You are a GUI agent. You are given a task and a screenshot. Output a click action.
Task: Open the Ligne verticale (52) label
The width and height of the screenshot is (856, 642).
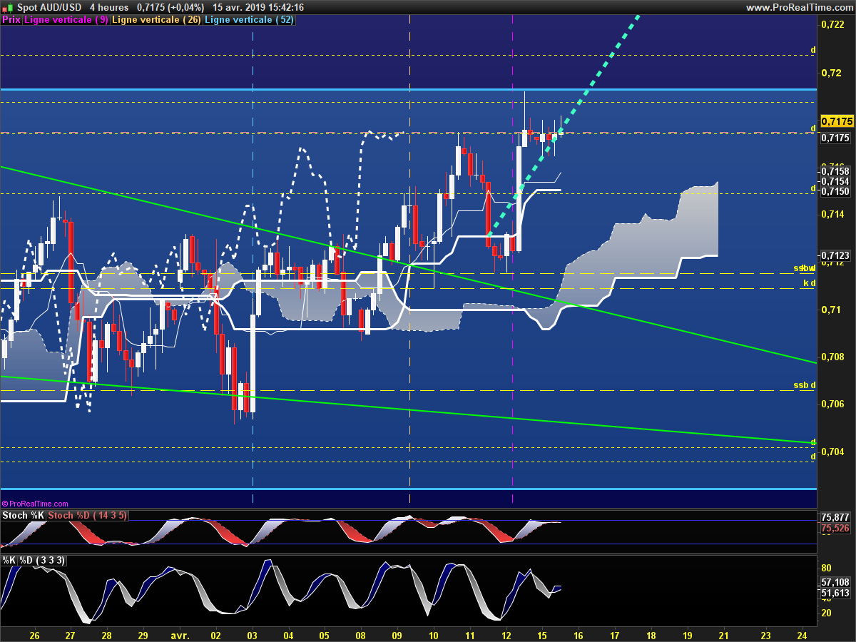249,20
